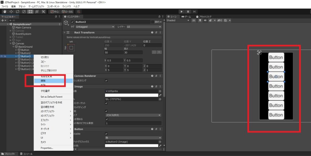Toggle pivot mode 中心 button
Viewport: 311px width, 156px height.
[55, 12]
